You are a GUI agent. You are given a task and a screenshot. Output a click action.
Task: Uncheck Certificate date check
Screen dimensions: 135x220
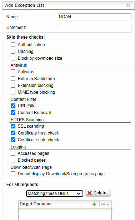pyautogui.click(x=13, y=140)
